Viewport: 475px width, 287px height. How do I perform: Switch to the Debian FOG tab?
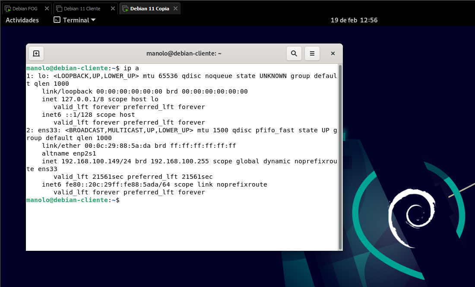[25, 9]
